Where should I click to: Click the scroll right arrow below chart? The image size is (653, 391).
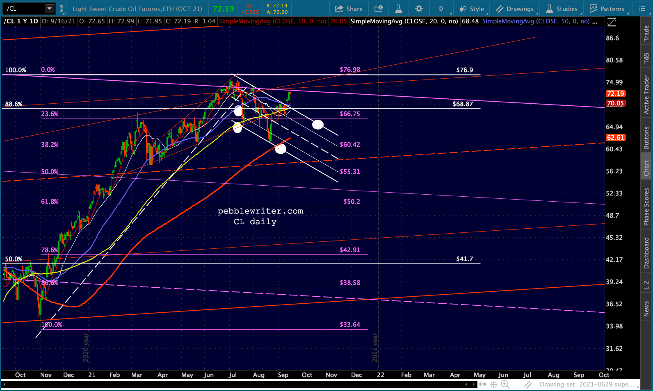(474, 384)
